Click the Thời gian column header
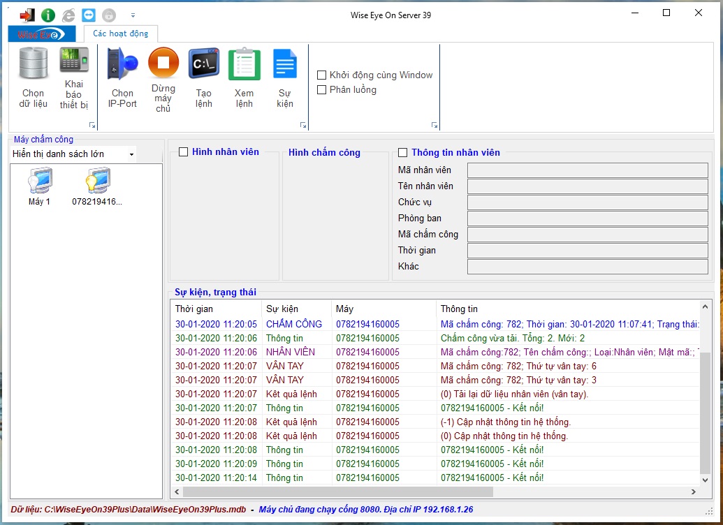 (194, 309)
